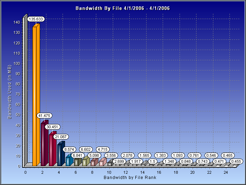Click the 140 tick on the vertical axis

17,22
